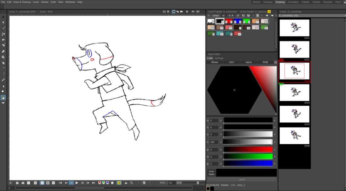
Task: Select blue color swatch number 3
Action: click(237, 21)
